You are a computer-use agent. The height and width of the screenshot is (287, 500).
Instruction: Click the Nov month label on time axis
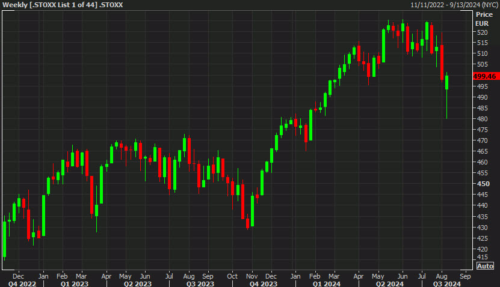pos(252,276)
